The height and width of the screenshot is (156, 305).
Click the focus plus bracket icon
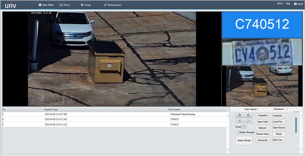pos(240,121)
